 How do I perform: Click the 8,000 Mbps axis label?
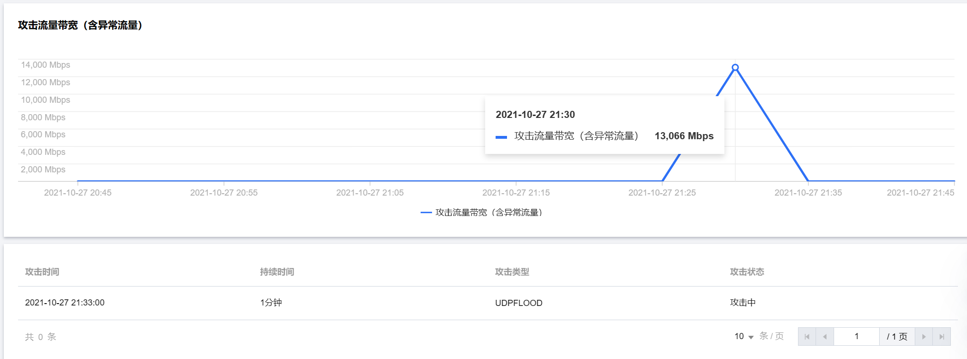coord(43,117)
